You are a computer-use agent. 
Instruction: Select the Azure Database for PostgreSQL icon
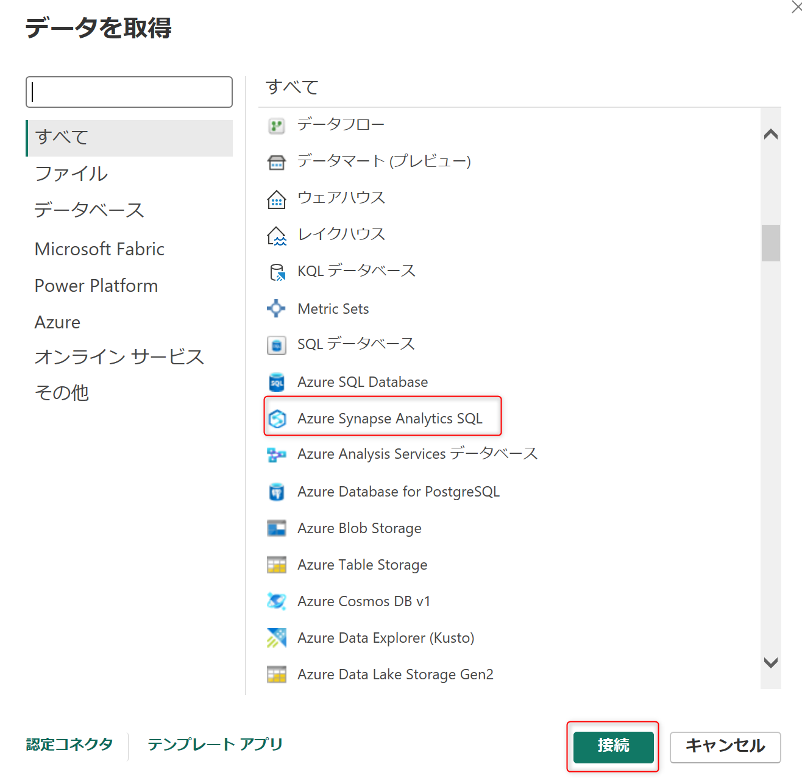point(277,492)
